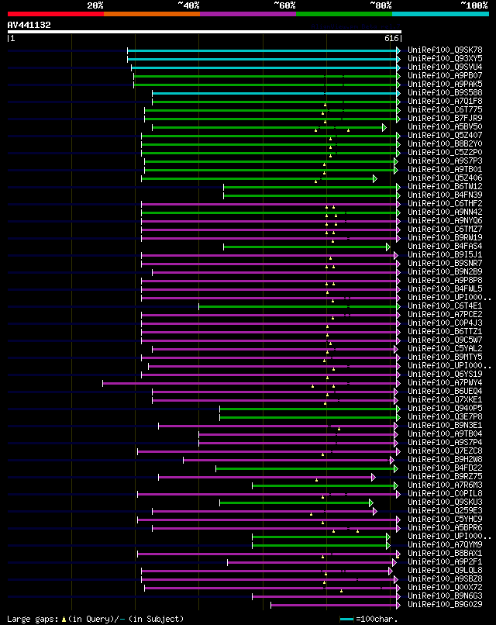Click the UniRef100_B9G029 label
Viewport: 496px width, 625px height.
(445, 605)
